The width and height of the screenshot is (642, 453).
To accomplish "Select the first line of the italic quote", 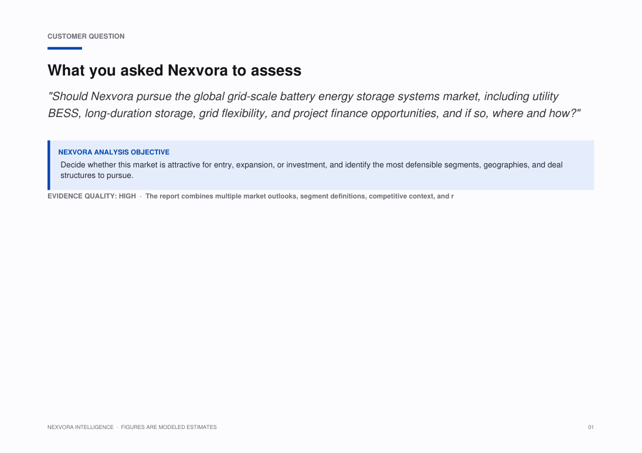I will click(x=303, y=97).
